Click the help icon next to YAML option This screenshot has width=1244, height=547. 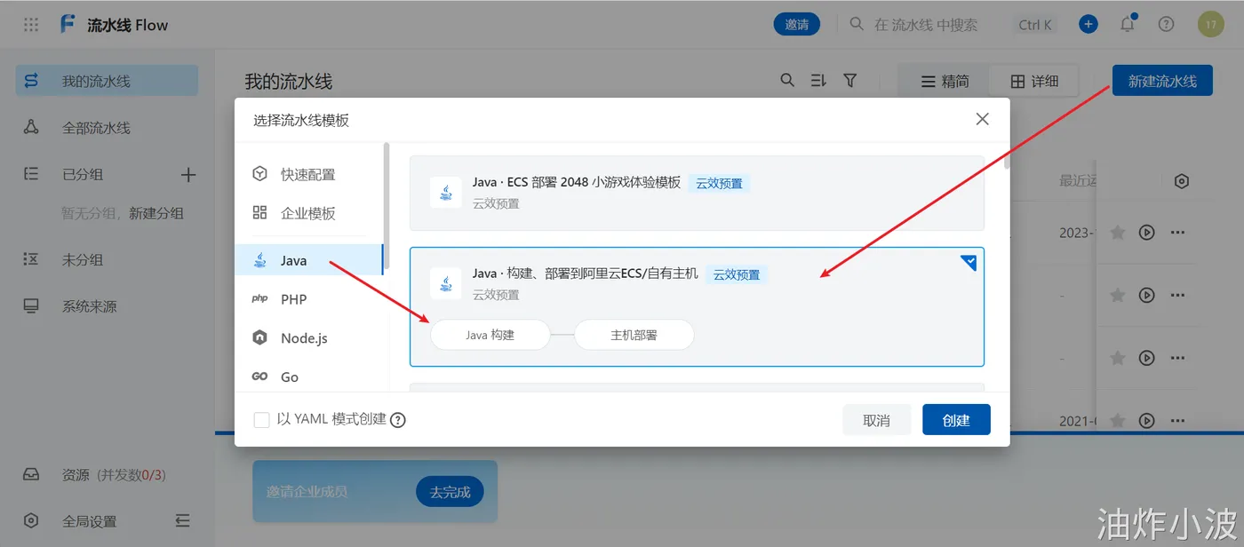pyautogui.click(x=398, y=420)
